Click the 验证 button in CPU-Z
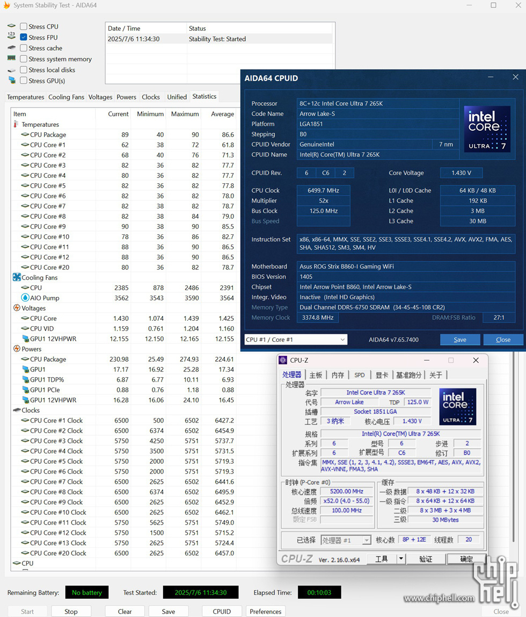 point(426,559)
